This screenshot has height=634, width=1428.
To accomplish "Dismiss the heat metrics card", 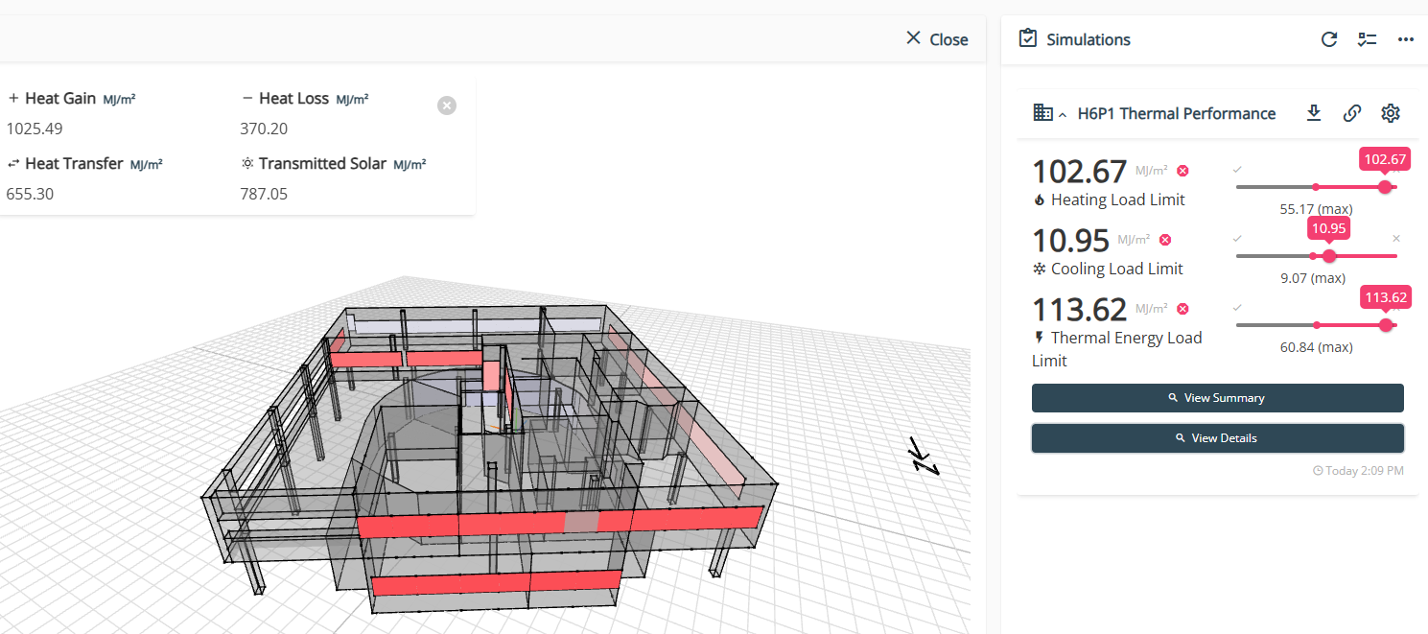I will click(x=446, y=106).
